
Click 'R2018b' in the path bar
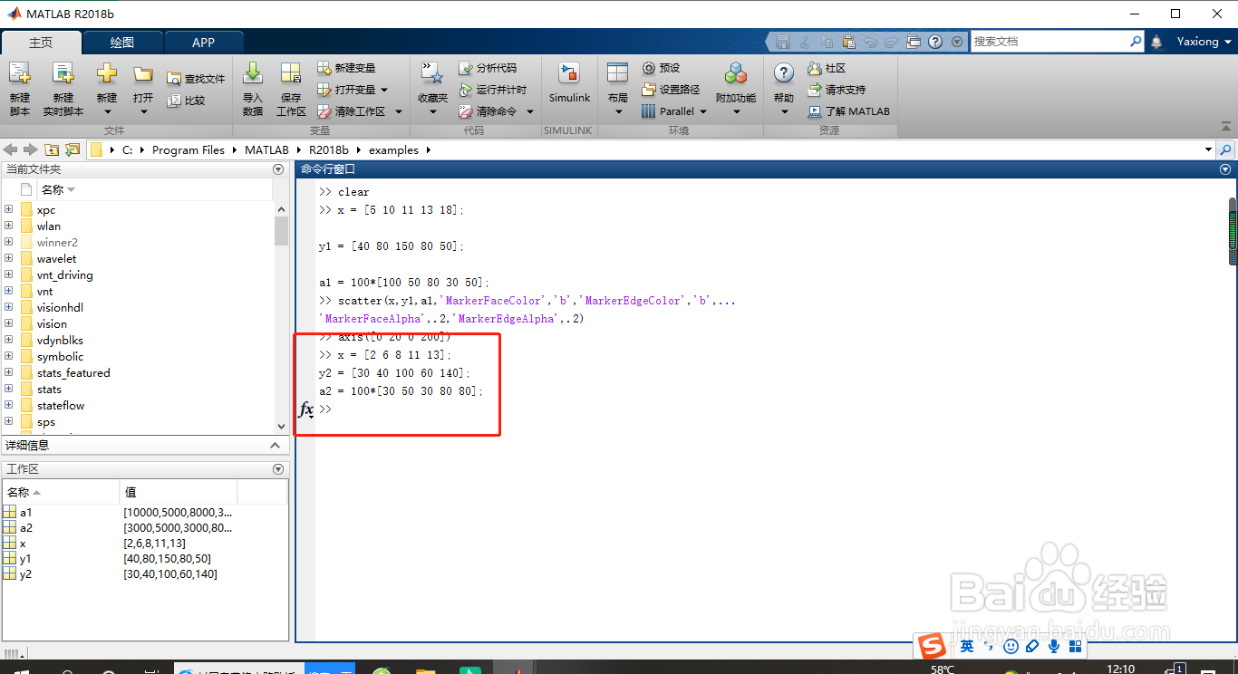328,150
